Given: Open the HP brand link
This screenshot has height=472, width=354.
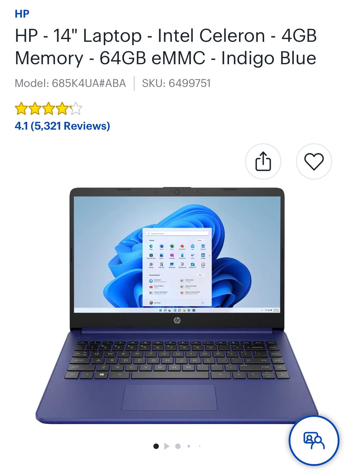Looking at the screenshot, I should 22,14.
